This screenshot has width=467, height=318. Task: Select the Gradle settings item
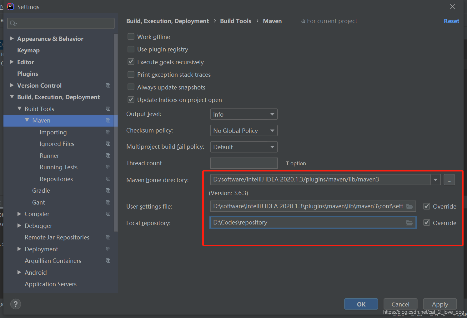click(x=41, y=190)
